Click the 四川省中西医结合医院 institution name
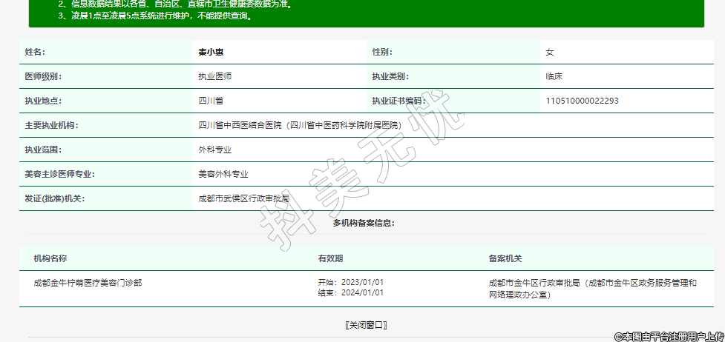 [298, 125]
